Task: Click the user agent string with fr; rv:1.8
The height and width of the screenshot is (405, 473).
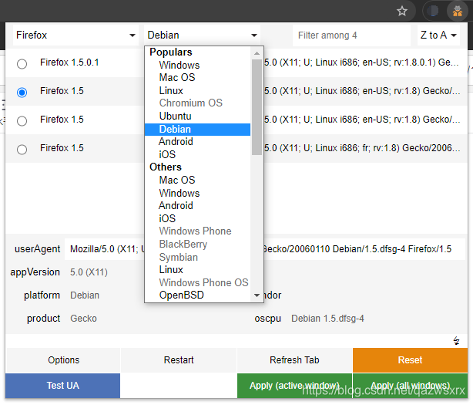Action: click(362, 148)
